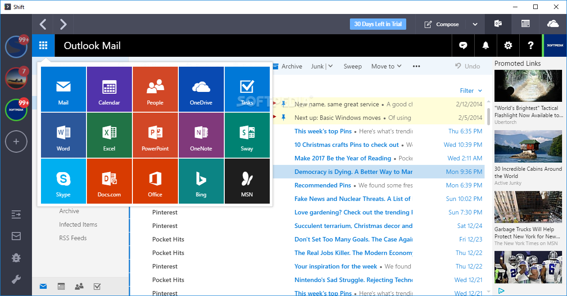Close the app launcher waffle grid
Image resolution: width=567 pixels, height=296 pixels.
pyautogui.click(x=43, y=46)
